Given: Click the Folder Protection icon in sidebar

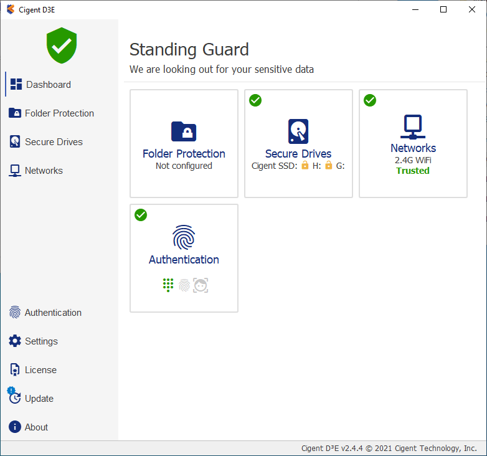Looking at the screenshot, I should (15, 113).
